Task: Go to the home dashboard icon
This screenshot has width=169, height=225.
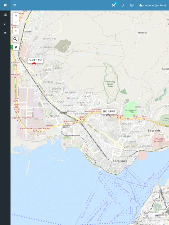Action: coord(5,5)
